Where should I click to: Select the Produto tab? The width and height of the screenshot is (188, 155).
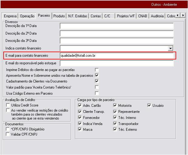tap(59, 16)
